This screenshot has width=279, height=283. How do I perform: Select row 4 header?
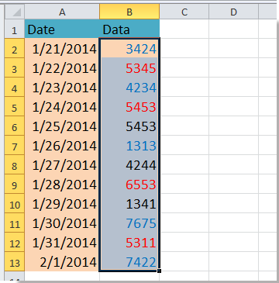click(x=15, y=87)
